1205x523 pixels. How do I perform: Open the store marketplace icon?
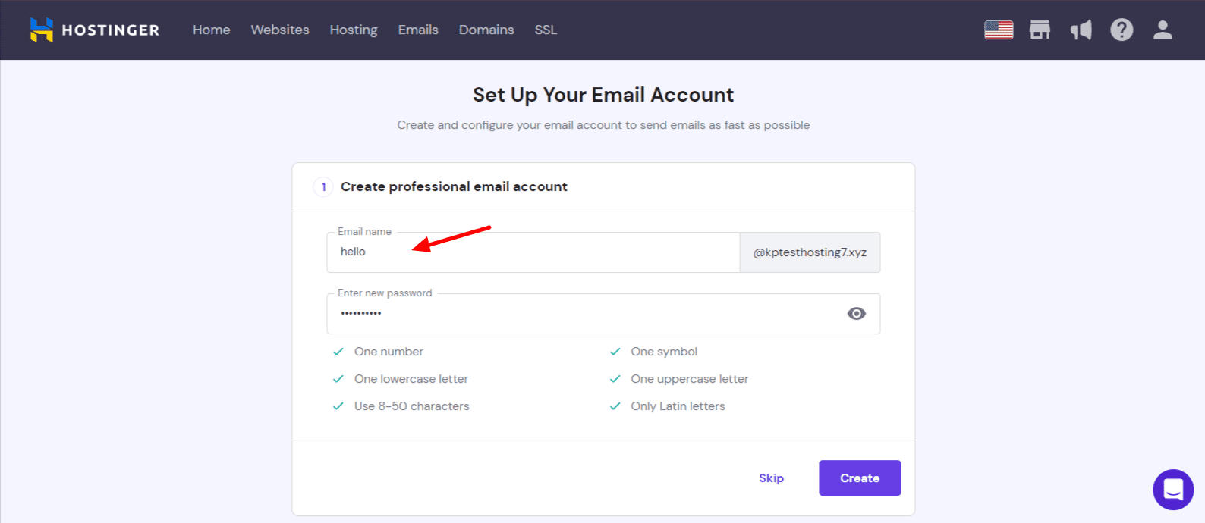(x=1040, y=30)
